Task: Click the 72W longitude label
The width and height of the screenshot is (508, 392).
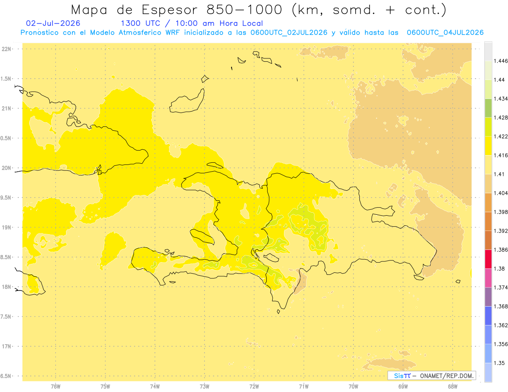Action: [x=254, y=387]
